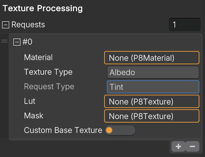This screenshot has height=157, width=205.
Task: Collapse the Requests list foldout
Action: click(6, 25)
